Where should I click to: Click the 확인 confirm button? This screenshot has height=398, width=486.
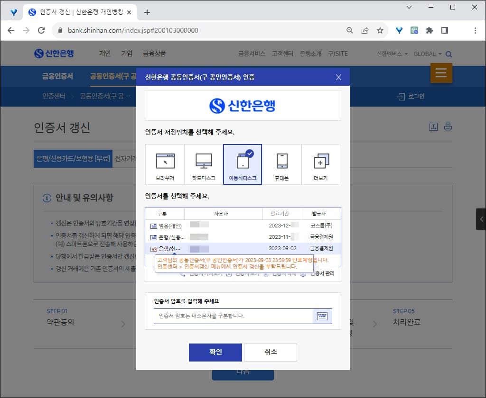[215, 352]
